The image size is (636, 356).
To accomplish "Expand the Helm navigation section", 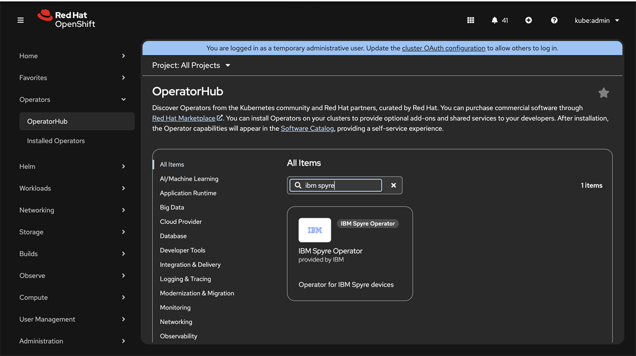I will pyautogui.click(x=73, y=166).
